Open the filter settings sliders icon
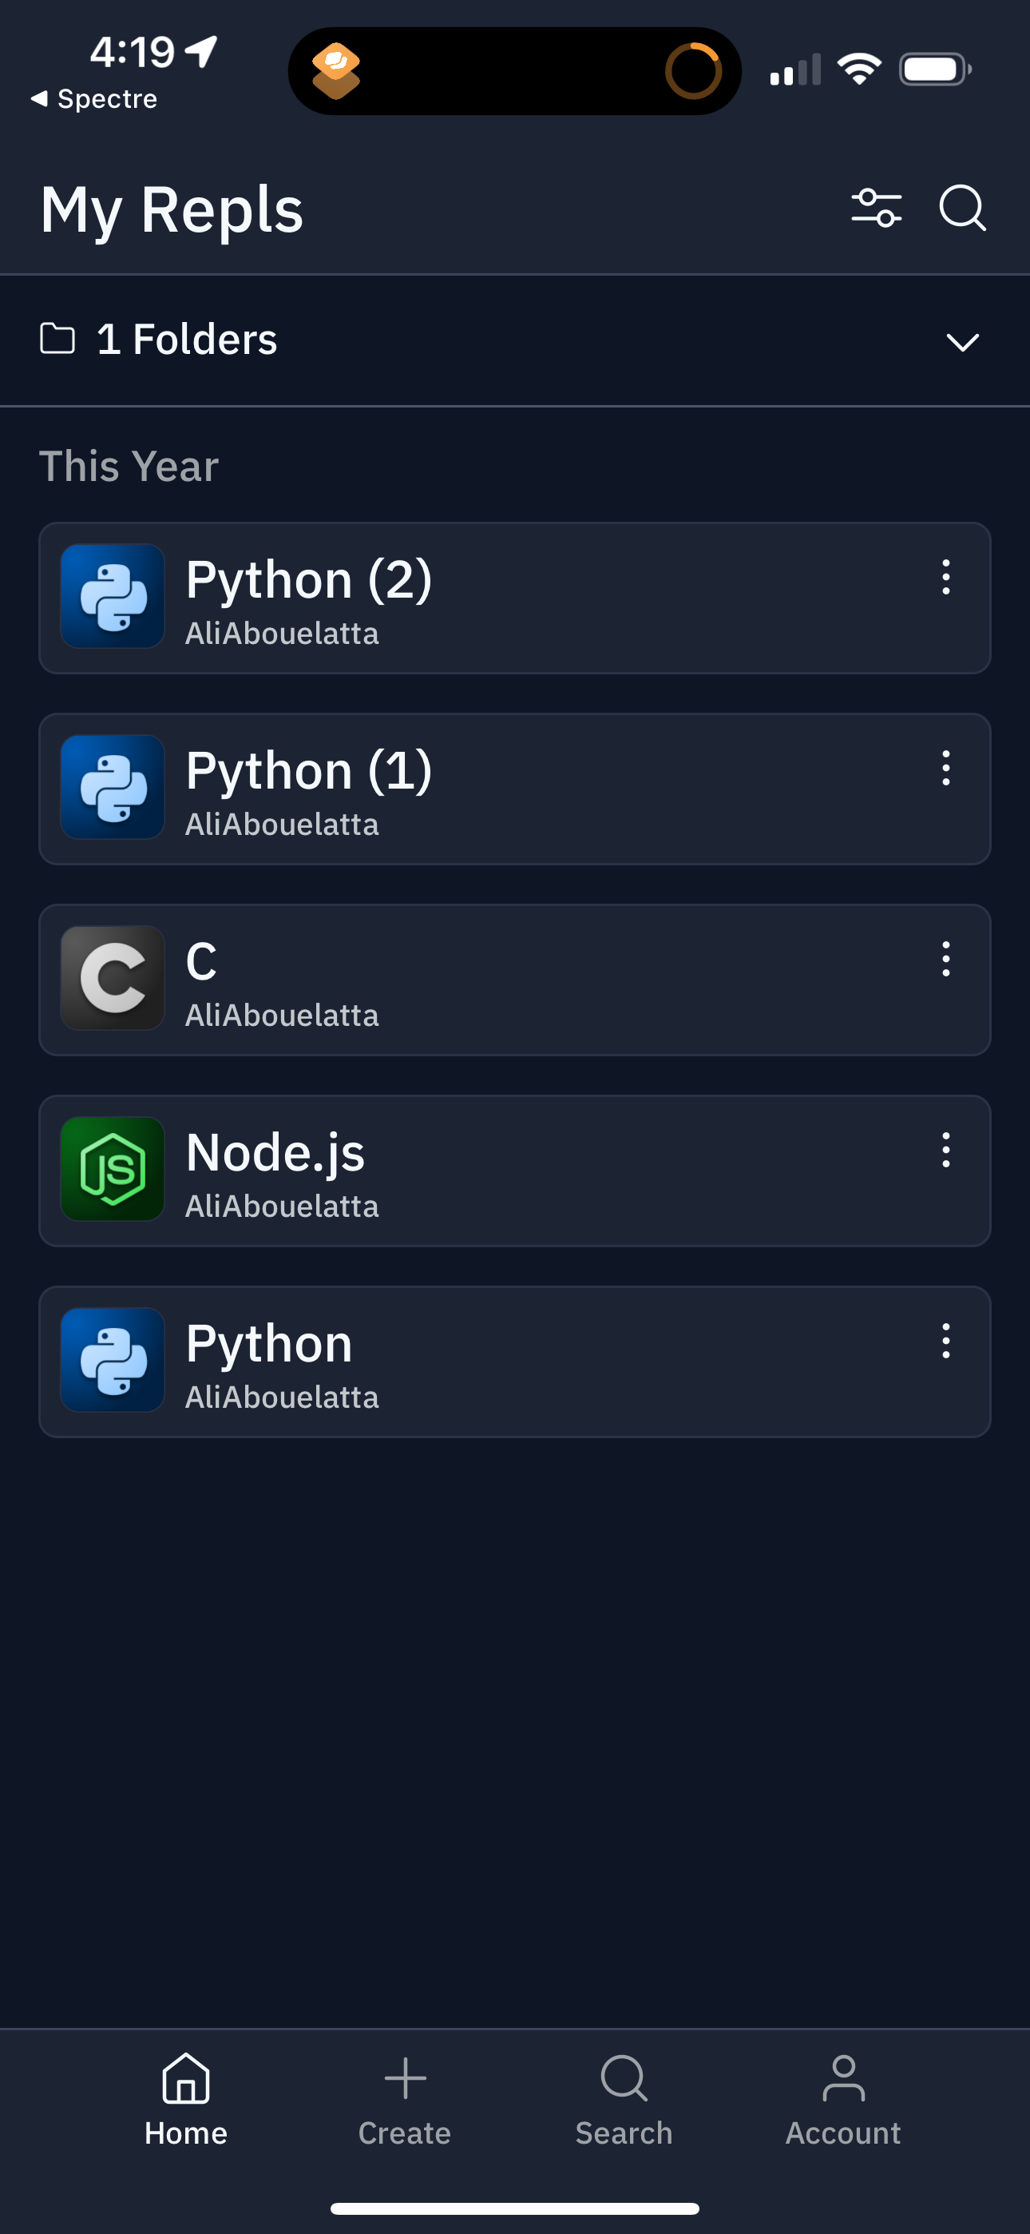Viewport: 1030px width, 2234px height. 876,208
